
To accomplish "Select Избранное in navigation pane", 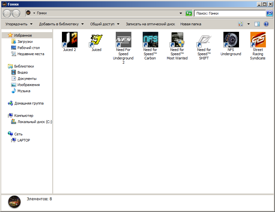I will coord(23,35).
